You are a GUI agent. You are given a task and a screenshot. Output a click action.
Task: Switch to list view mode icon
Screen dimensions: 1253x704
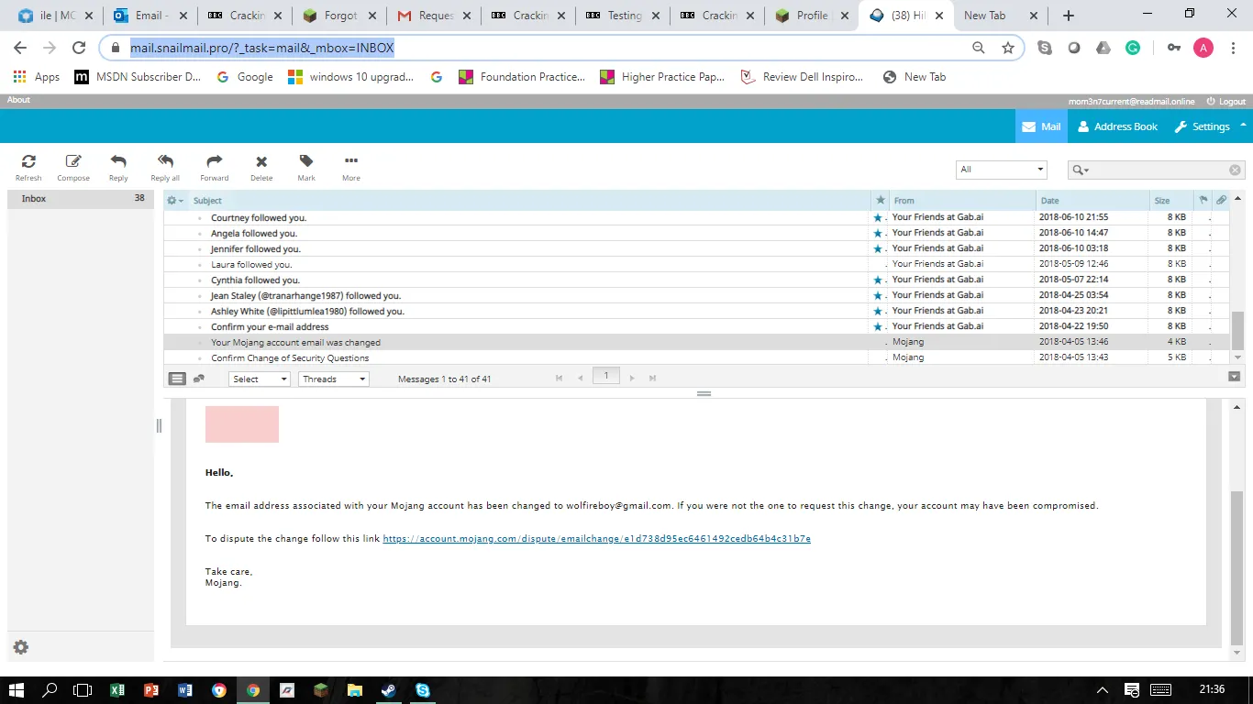pyautogui.click(x=178, y=379)
